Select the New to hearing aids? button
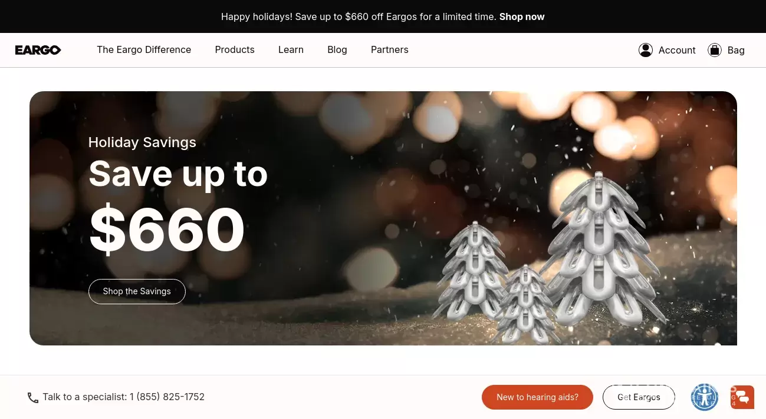 [537, 397]
